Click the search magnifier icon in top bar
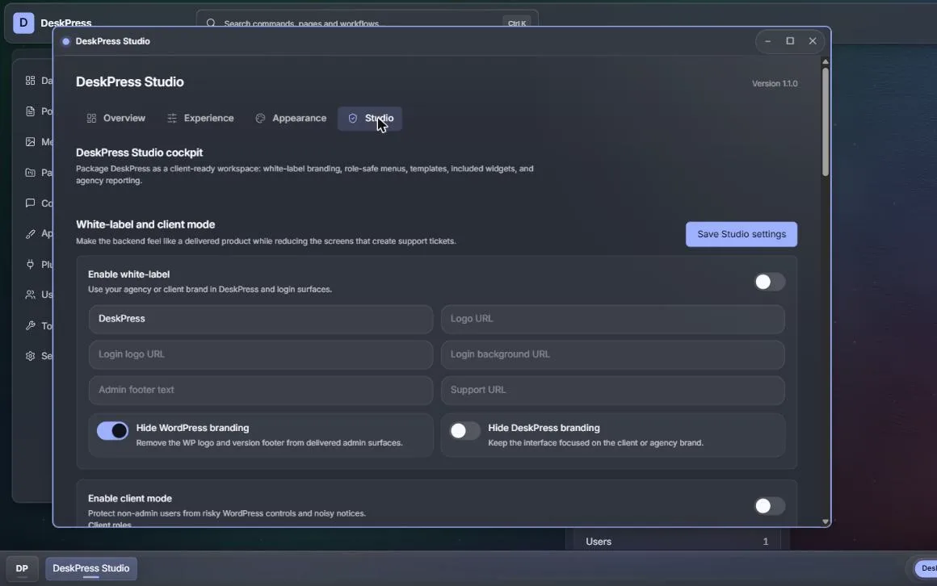 click(x=211, y=23)
